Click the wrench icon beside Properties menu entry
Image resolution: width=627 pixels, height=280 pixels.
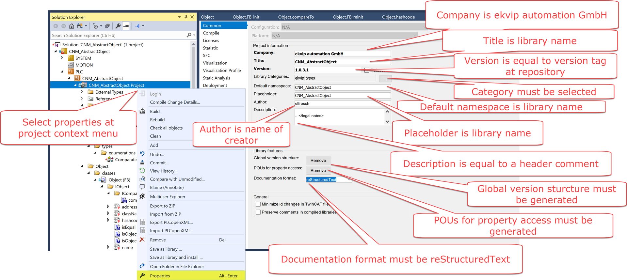point(142,275)
